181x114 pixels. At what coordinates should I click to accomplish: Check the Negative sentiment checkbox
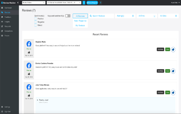(x=36, y=22)
